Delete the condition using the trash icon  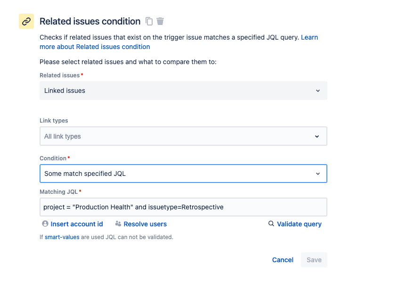[x=161, y=21]
